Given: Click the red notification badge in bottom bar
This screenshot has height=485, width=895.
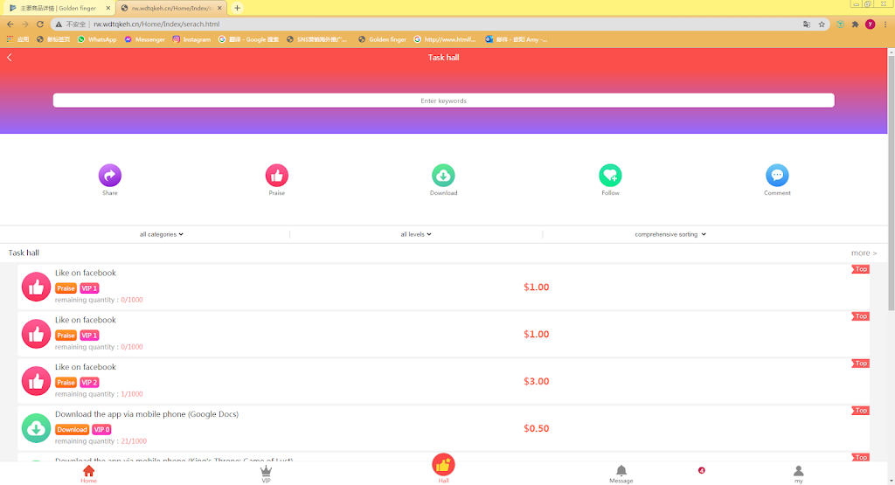Looking at the screenshot, I should (702, 470).
